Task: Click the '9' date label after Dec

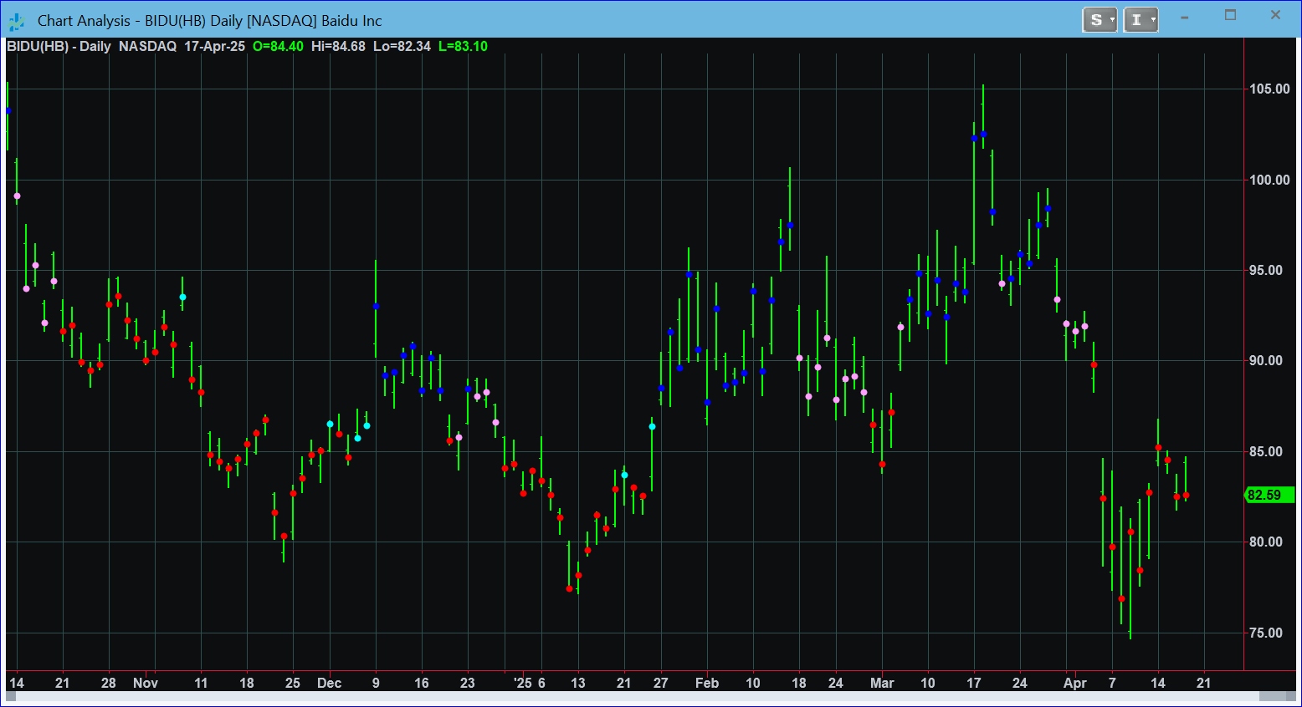Action: click(376, 683)
